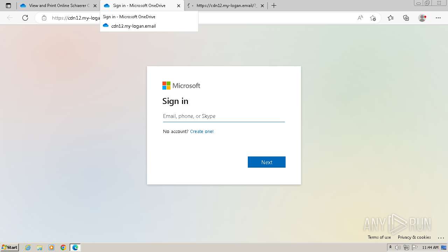Close the View and Print Online tab
448x252 pixels.
click(95, 6)
